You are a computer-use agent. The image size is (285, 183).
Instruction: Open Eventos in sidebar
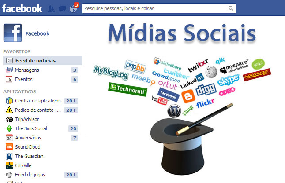click(24, 79)
